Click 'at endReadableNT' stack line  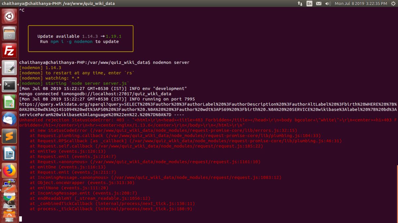[x=90, y=199]
